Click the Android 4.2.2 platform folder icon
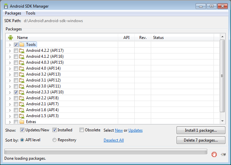Image resolution: width=231 pixels, height=165 pixels. (x=22, y=51)
